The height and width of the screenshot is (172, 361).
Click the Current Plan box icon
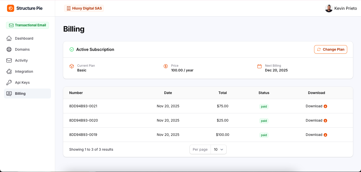pyautogui.click(x=72, y=66)
